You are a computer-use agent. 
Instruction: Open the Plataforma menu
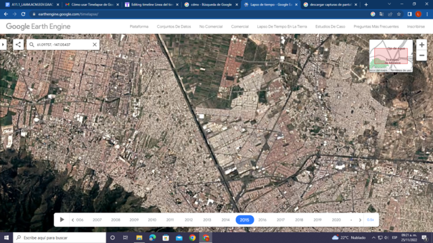click(x=139, y=26)
